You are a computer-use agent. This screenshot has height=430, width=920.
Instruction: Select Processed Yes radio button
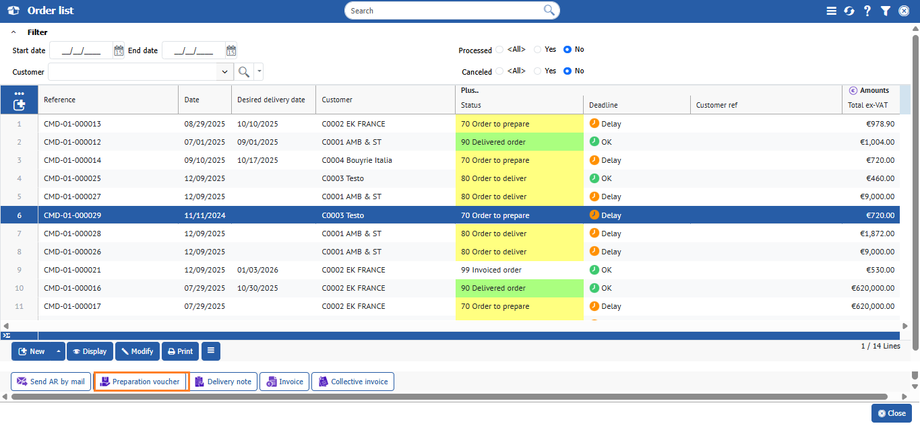(x=538, y=50)
